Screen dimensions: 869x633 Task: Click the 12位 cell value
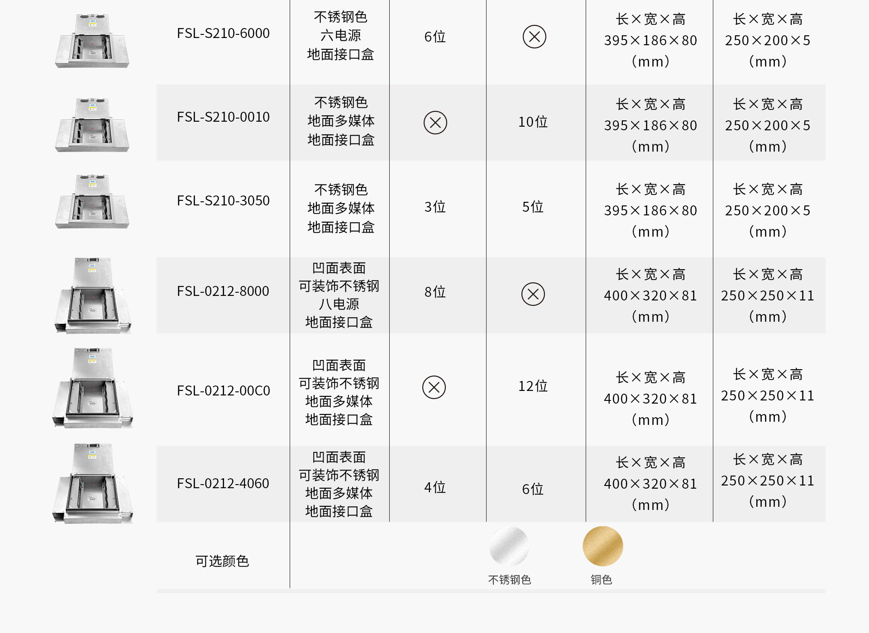[533, 386]
